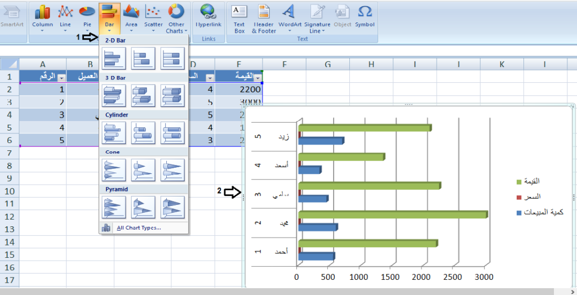Open the Other Charts gallery

(x=176, y=19)
